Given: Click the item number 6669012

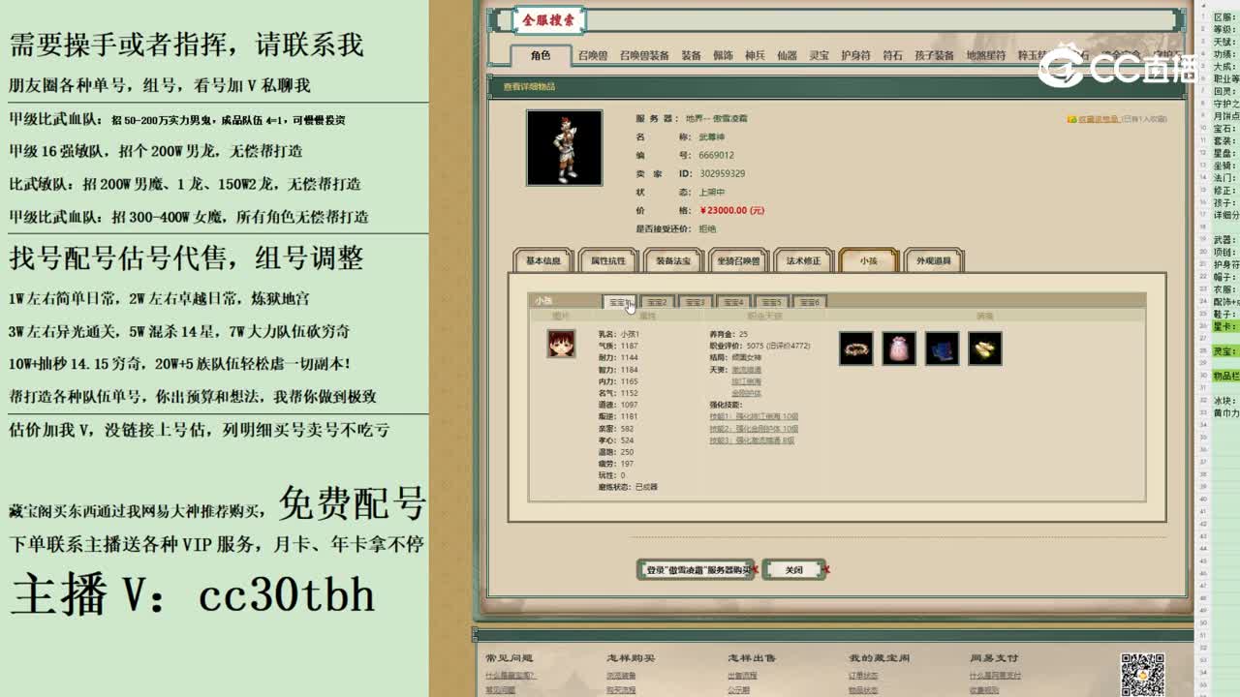Looking at the screenshot, I should [716, 155].
